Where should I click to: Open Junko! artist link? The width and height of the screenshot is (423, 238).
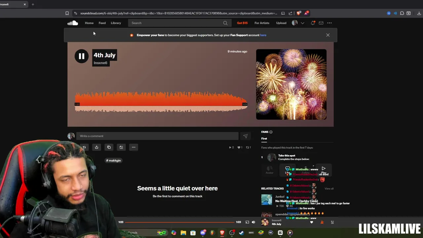pos(280,196)
